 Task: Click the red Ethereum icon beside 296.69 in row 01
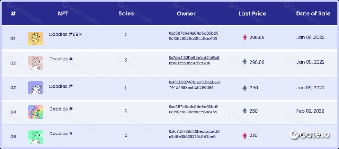pyautogui.click(x=245, y=37)
